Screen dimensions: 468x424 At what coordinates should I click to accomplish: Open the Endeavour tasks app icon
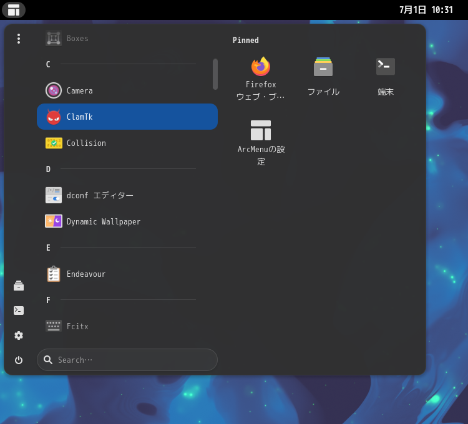coord(54,274)
